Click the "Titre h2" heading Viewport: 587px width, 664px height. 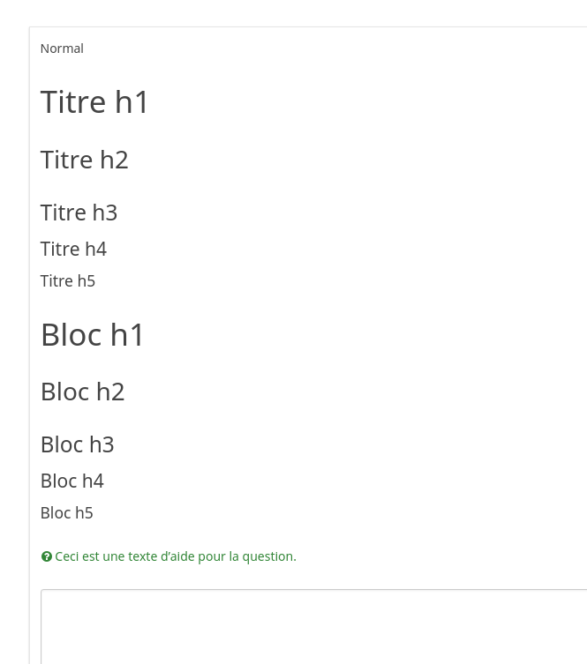point(85,160)
